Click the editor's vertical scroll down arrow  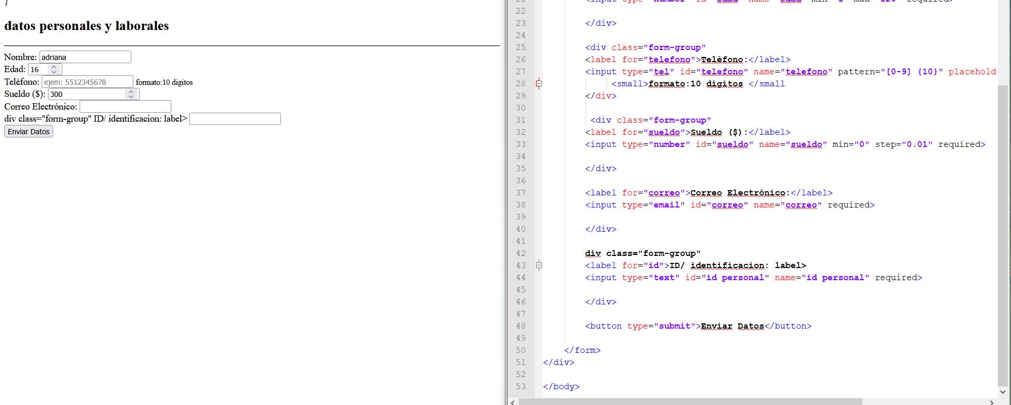pos(1003,392)
